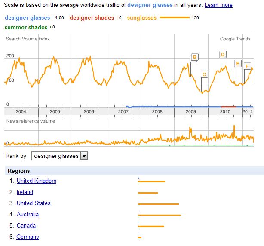Viewport: 264px width, 246px height.
Task: Click the Ireland sunglasses bar
Action: [x=148, y=193]
